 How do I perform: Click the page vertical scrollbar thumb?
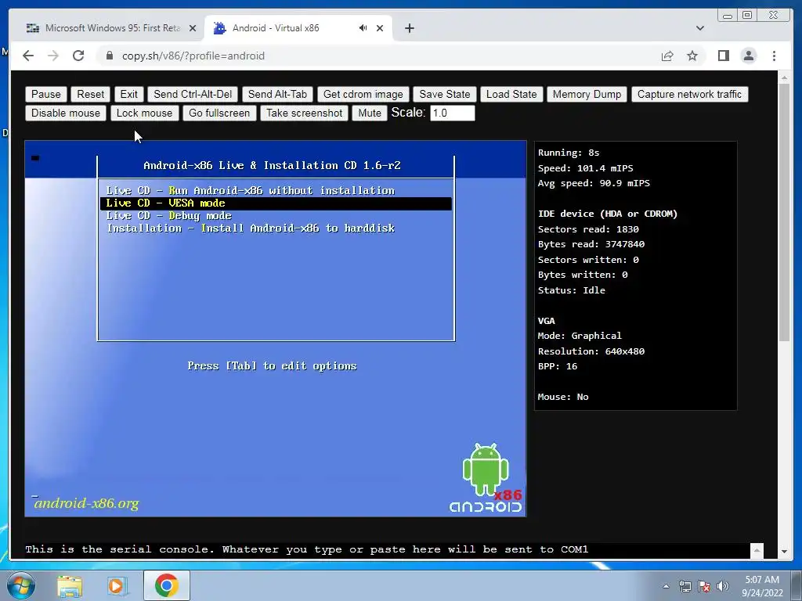(784, 212)
